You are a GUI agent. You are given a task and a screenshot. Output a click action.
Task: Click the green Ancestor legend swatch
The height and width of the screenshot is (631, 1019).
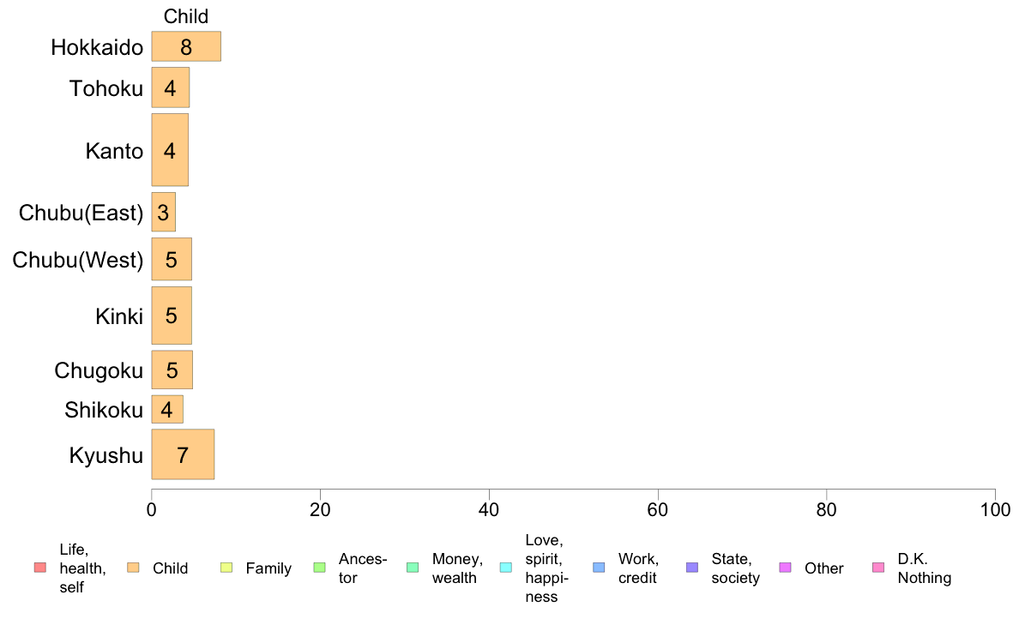coord(319,568)
